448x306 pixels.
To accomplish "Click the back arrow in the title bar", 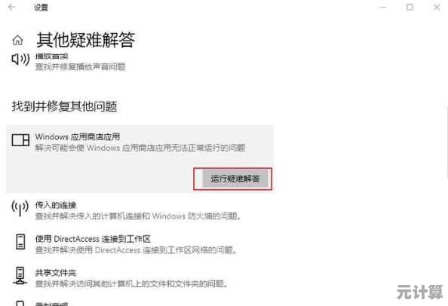I will (12, 7).
